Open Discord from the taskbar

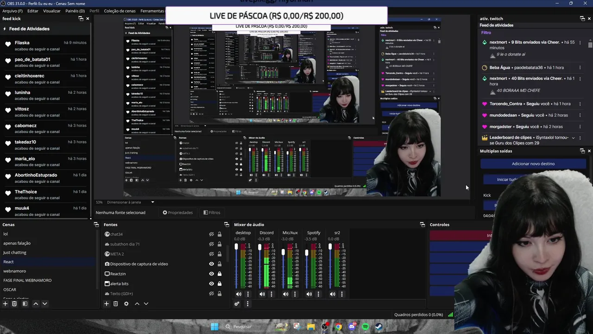point(352,327)
